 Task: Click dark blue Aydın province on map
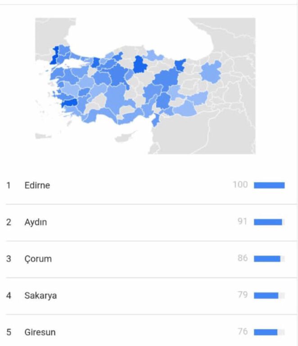[70, 103]
